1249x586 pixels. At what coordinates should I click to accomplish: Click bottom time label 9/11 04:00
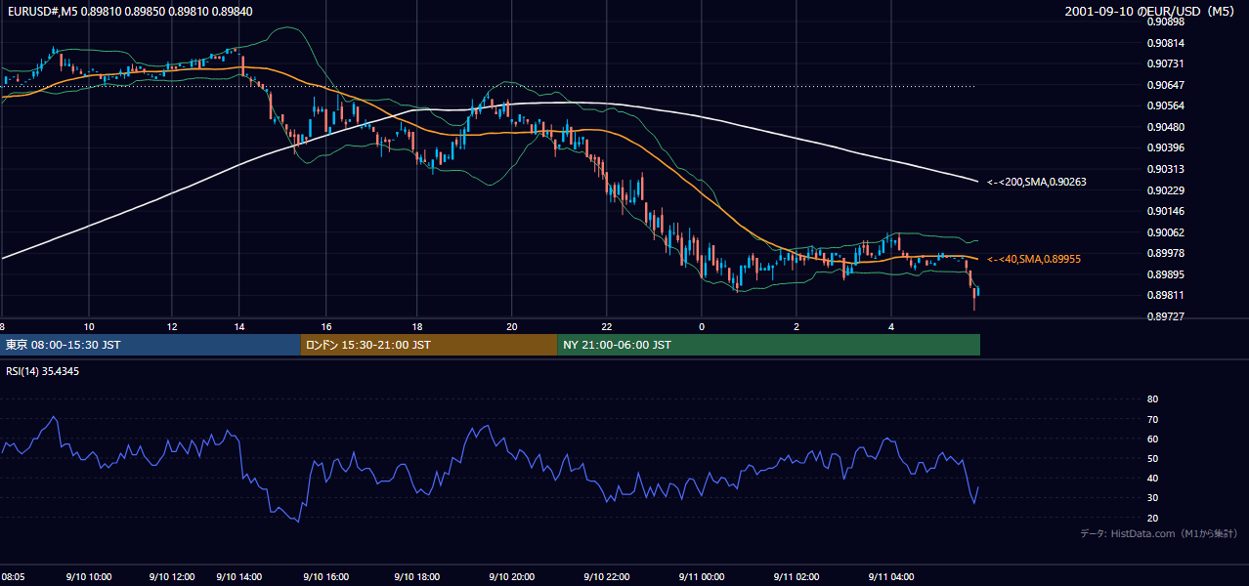[891, 577]
